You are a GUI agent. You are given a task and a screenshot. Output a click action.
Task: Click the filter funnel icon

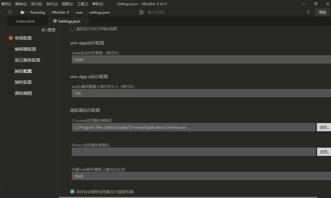click(x=308, y=12)
